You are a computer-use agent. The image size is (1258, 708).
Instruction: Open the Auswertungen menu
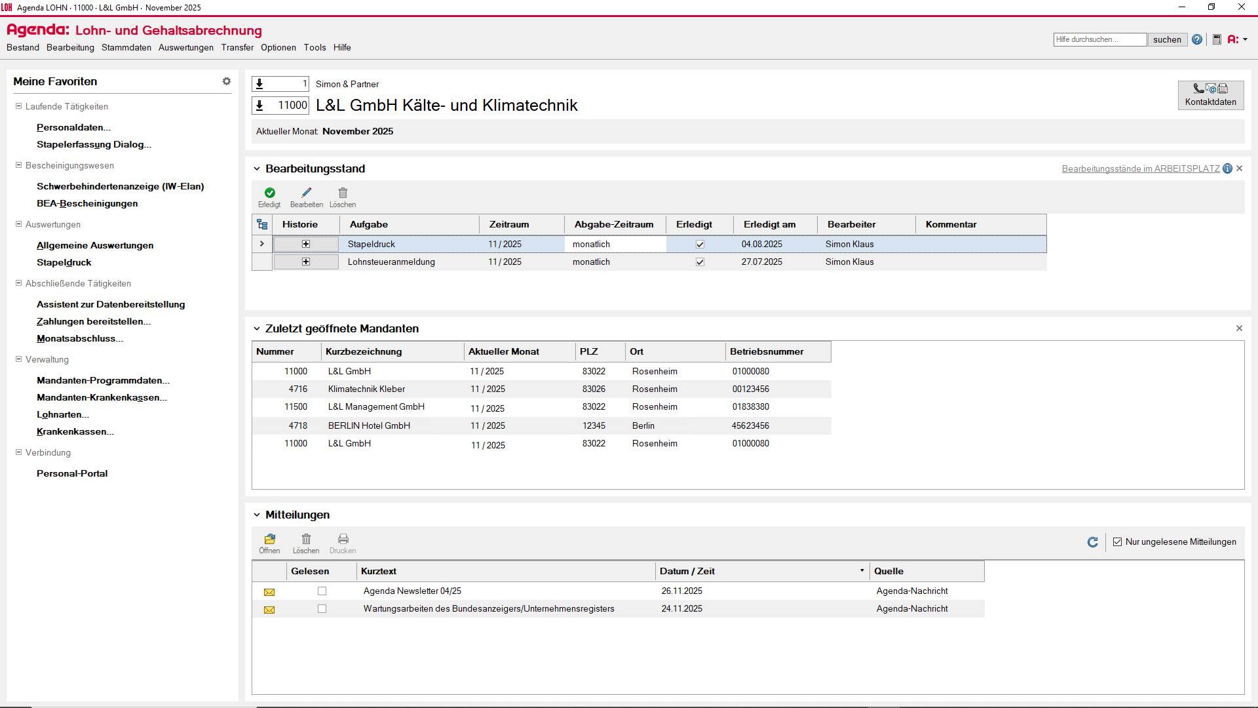[x=185, y=48]
